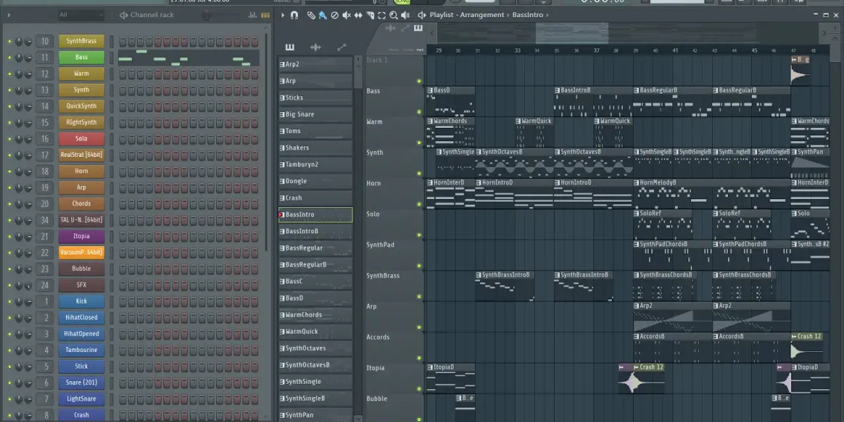Select the Paint brush tool
Viewport: 844px width, 422px height.
[322, 15]
